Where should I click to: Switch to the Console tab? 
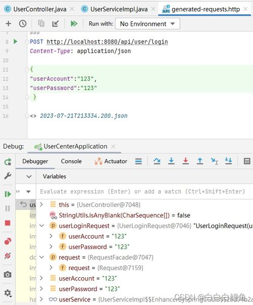(71, 161)
